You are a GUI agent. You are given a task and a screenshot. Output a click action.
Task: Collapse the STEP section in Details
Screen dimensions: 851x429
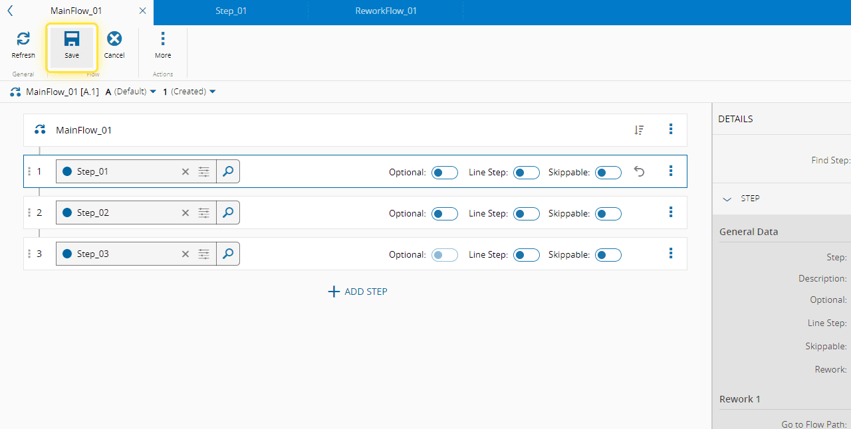(727, 199)
